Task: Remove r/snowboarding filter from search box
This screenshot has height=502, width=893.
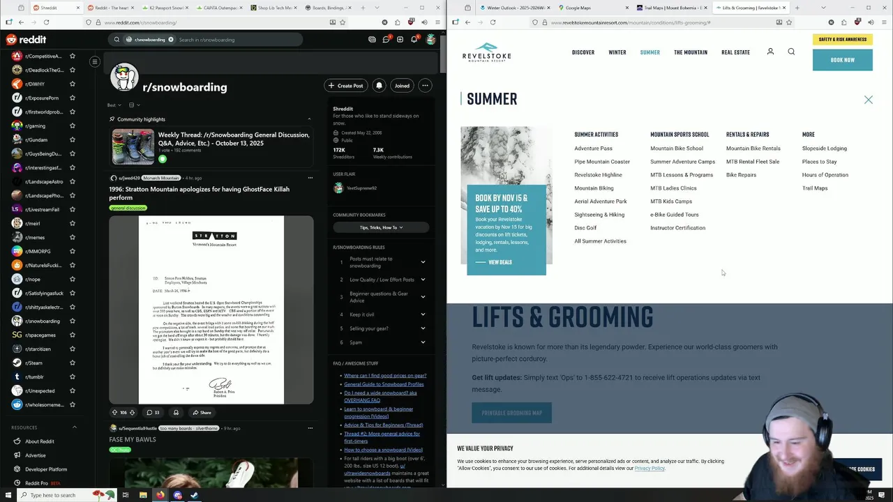Action: [170, 40]
